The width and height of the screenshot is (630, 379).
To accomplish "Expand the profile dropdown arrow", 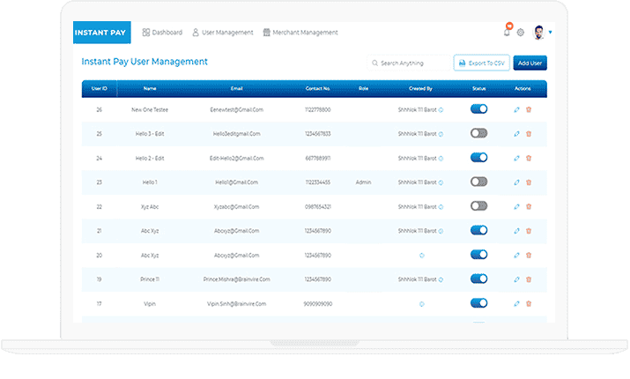I will click(x=551, y=33).
